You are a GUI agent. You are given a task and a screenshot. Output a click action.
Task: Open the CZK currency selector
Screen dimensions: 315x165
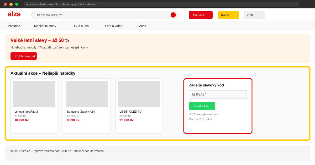coord(255,15)
